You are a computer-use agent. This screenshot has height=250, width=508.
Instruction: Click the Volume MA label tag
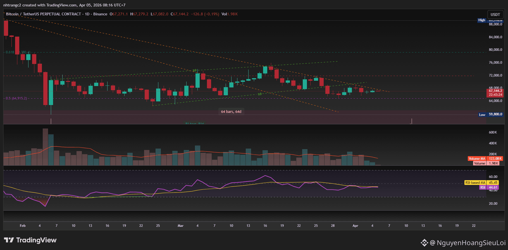(x=477, y=159)
